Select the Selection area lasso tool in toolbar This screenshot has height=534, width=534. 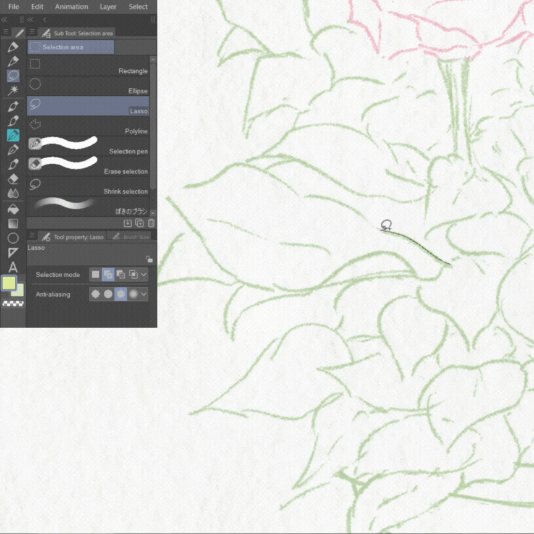[13, 75]
